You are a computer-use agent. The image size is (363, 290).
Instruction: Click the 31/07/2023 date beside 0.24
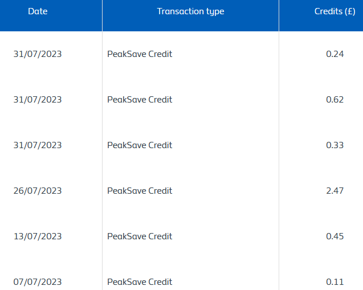38,54
